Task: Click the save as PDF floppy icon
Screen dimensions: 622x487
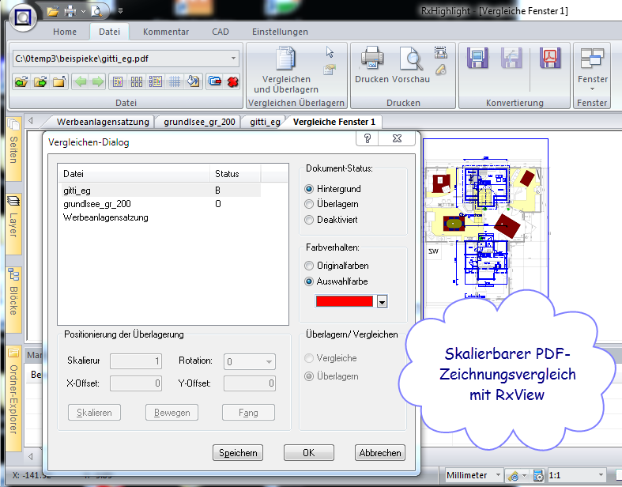Action: pos(551,58)
